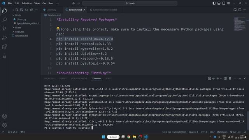Switch to the Listen.py editor tab
The image size is (249, 140).
click(x=51, y=10)
